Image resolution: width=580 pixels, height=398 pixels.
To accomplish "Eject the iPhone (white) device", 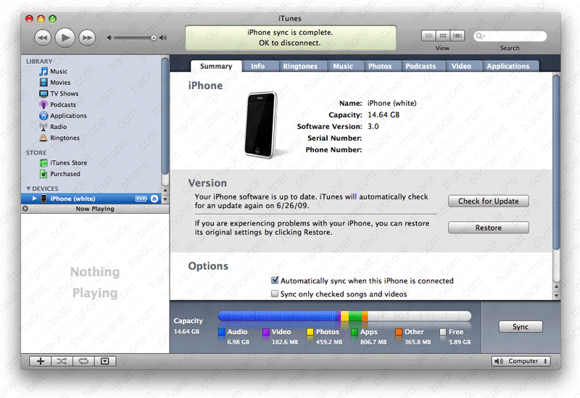I will [x=155, y=199].
